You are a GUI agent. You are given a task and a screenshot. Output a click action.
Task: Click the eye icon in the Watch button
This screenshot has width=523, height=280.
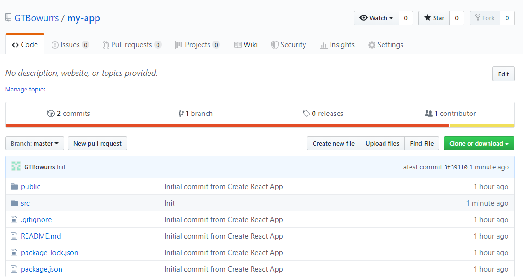pyautogui.click(x=364, y=18)
